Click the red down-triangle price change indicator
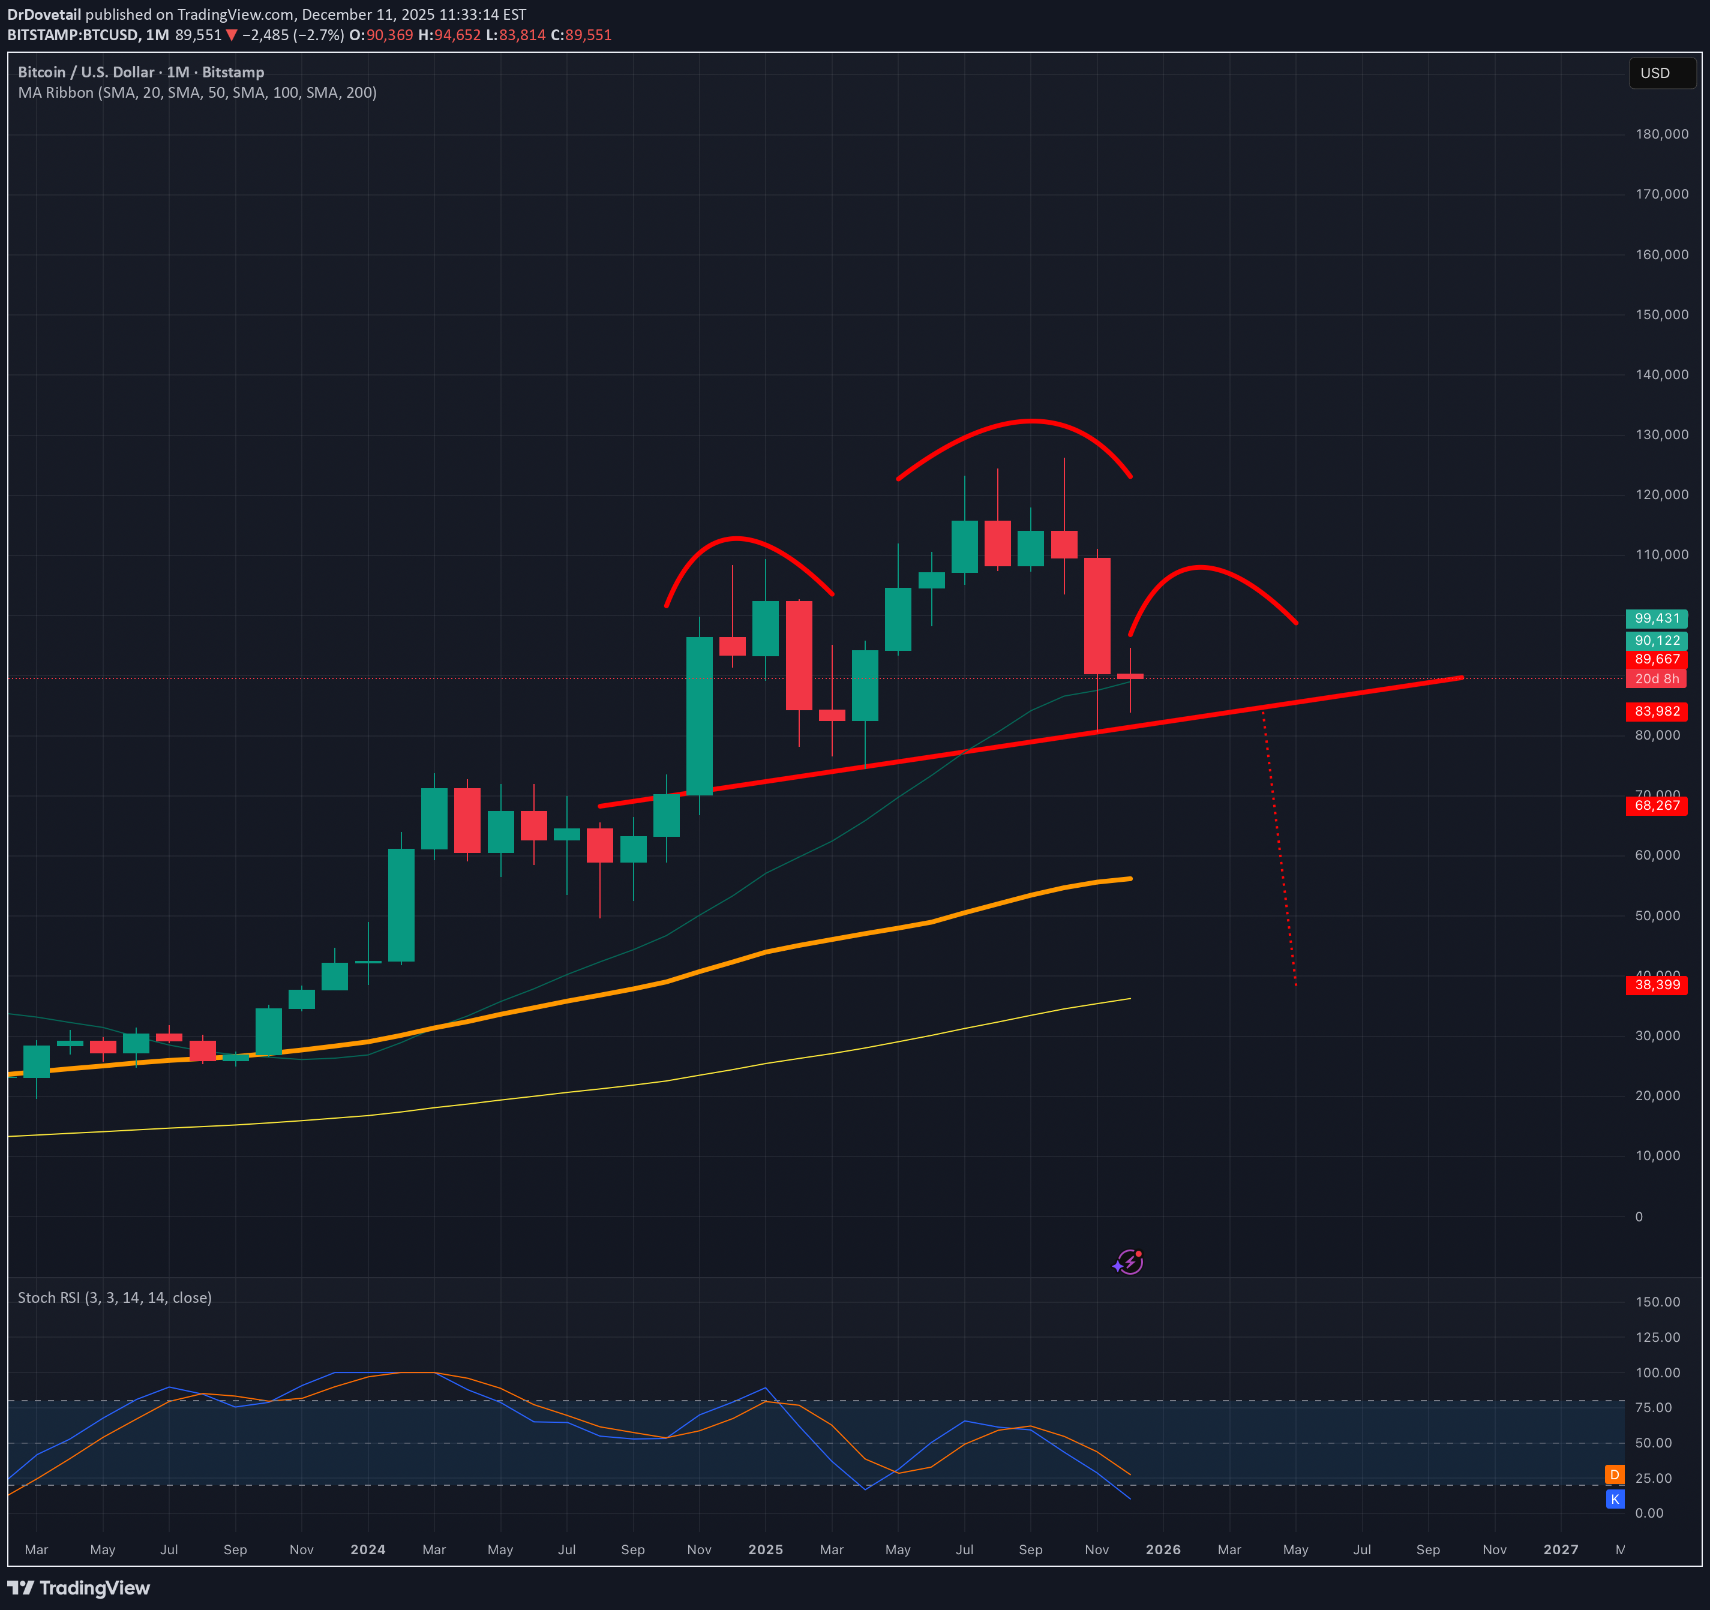1710x1610 pixels. (230, 34)
